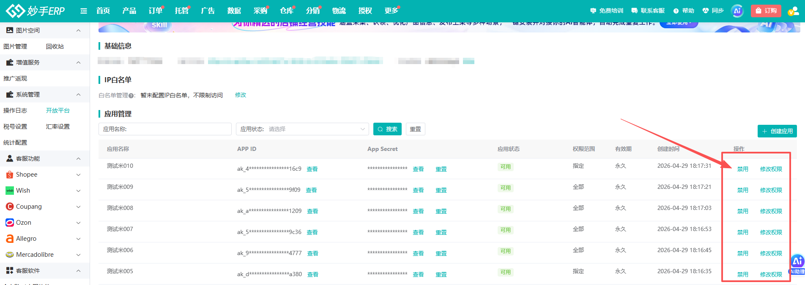Open 推广返现 in sidebar
The image size is (805, 285).
tap(15, 78)
